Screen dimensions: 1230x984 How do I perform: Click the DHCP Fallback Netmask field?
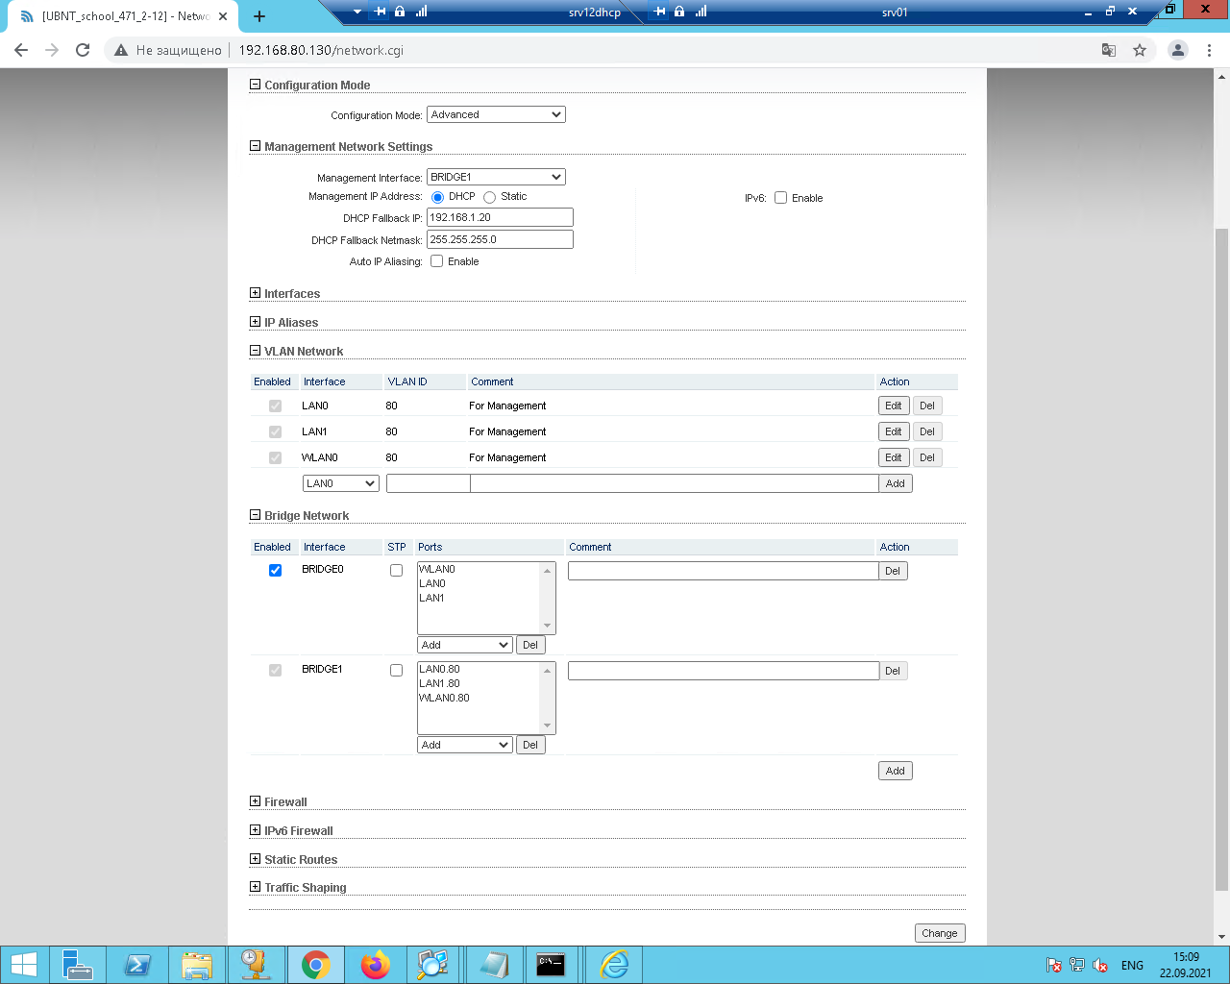click(500, 239)
